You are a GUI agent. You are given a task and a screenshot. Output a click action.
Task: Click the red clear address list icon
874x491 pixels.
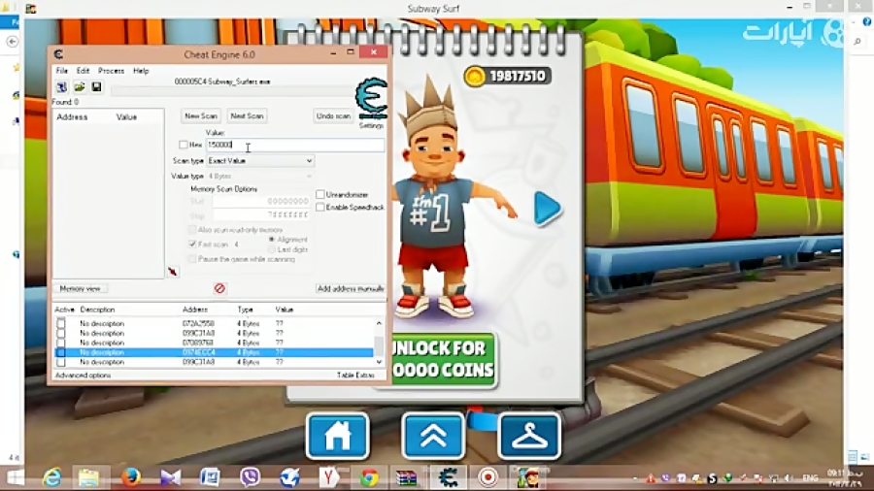(x=219, y=288)
